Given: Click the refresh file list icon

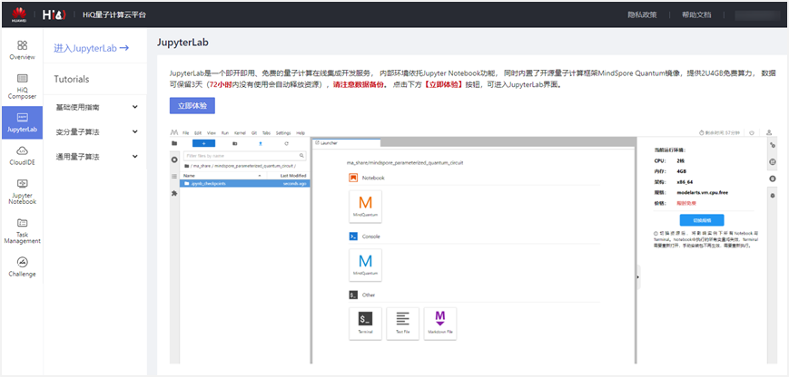Looking at the screenshot, I should tap(286, 143).
